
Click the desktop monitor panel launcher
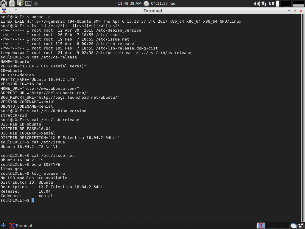point(20,3)
